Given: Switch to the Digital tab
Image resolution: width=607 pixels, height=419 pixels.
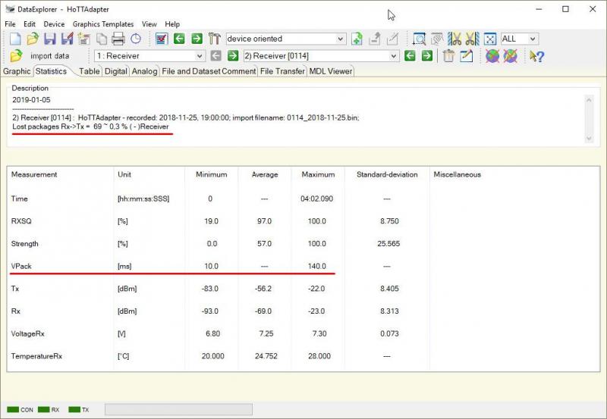Looking at the screenshot, I should point(115,71).
